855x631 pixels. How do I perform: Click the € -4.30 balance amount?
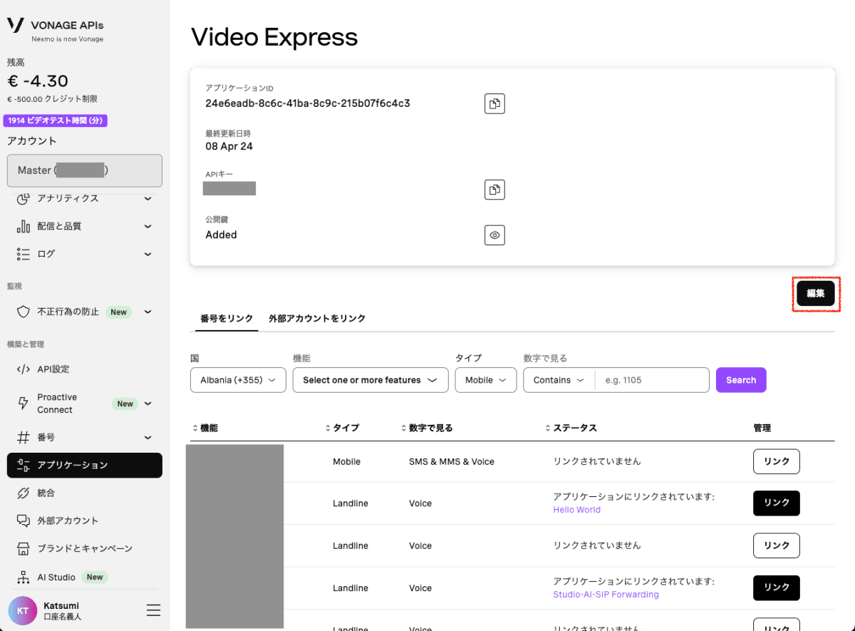tap(38, 81)
